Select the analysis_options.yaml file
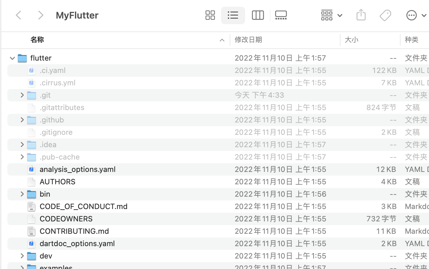The width and height of the screenshot is (429, 269). (x=77, y=169)
